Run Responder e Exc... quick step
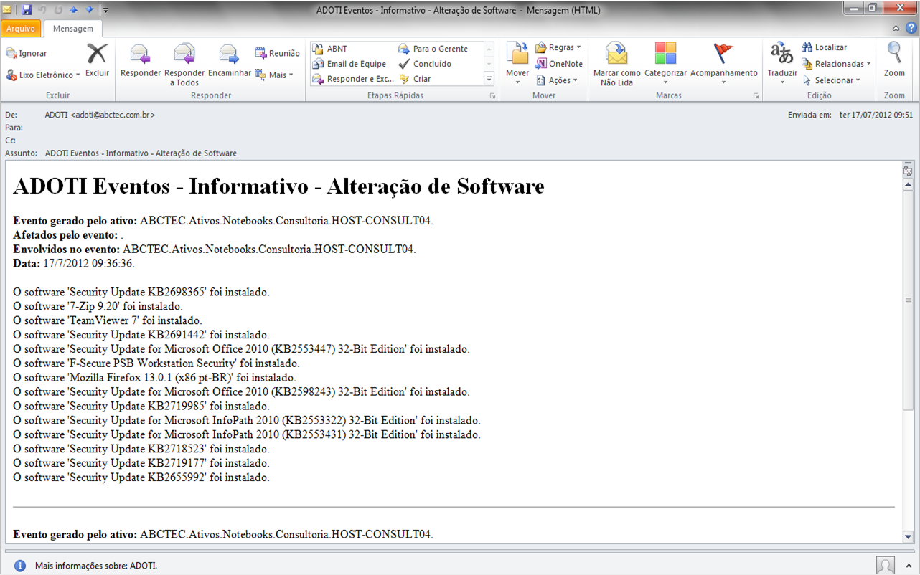 [354, 79]
